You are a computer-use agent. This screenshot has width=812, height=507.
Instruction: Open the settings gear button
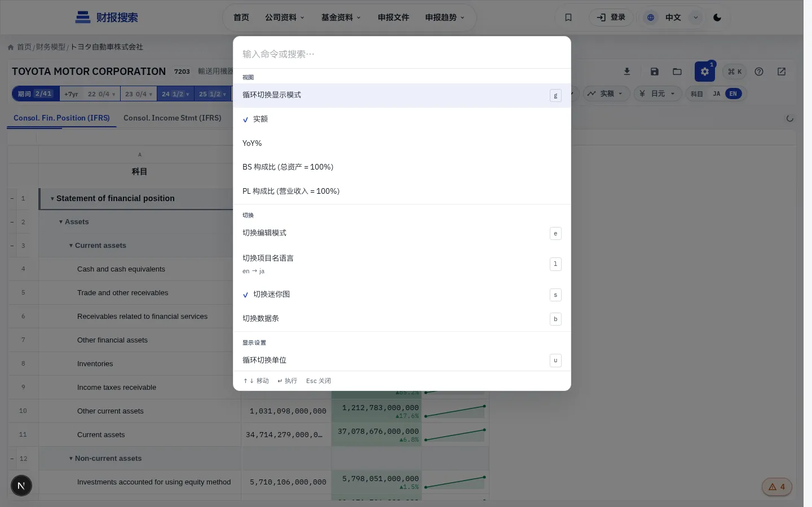pyautogui.click(x=705, y=72)
